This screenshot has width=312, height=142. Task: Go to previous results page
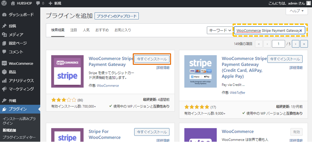tap(267, 44)
